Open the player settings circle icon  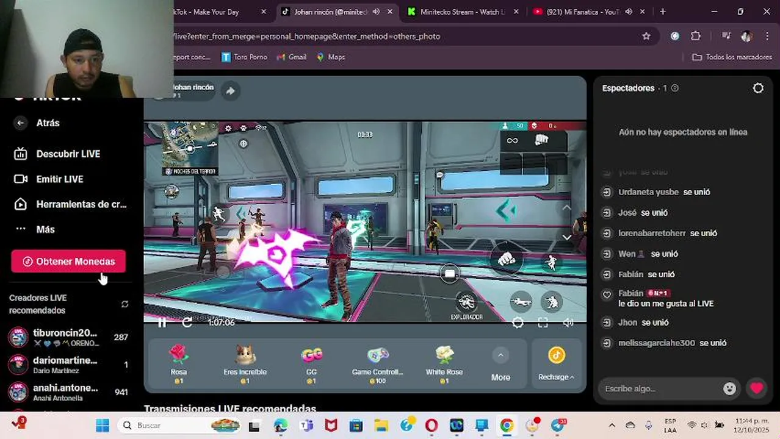coord(518,323)
